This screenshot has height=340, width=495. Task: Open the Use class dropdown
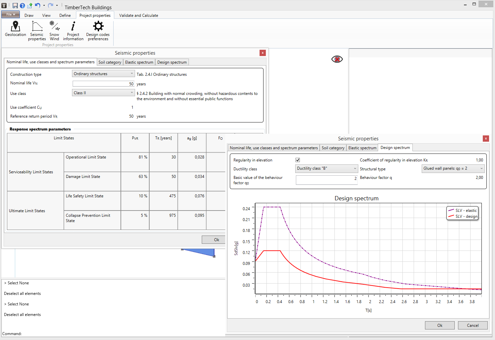(x=103, y=93)
